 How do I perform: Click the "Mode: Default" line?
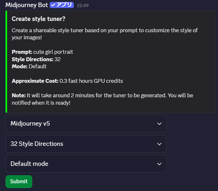(x=29, y=66)
